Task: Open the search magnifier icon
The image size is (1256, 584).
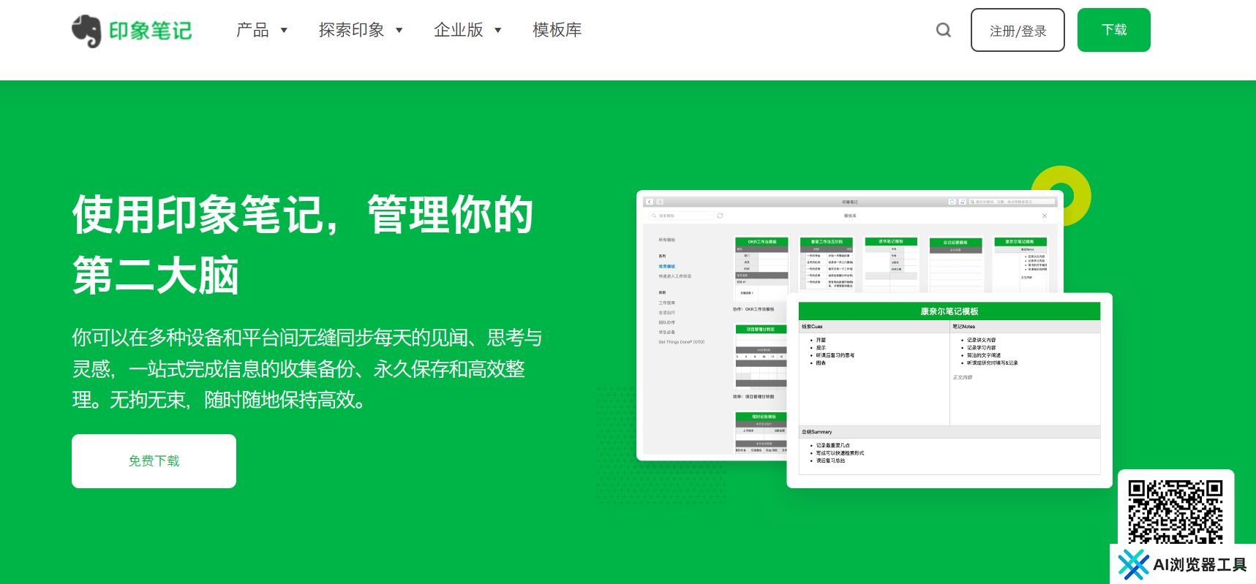Action: click(944, 30)
